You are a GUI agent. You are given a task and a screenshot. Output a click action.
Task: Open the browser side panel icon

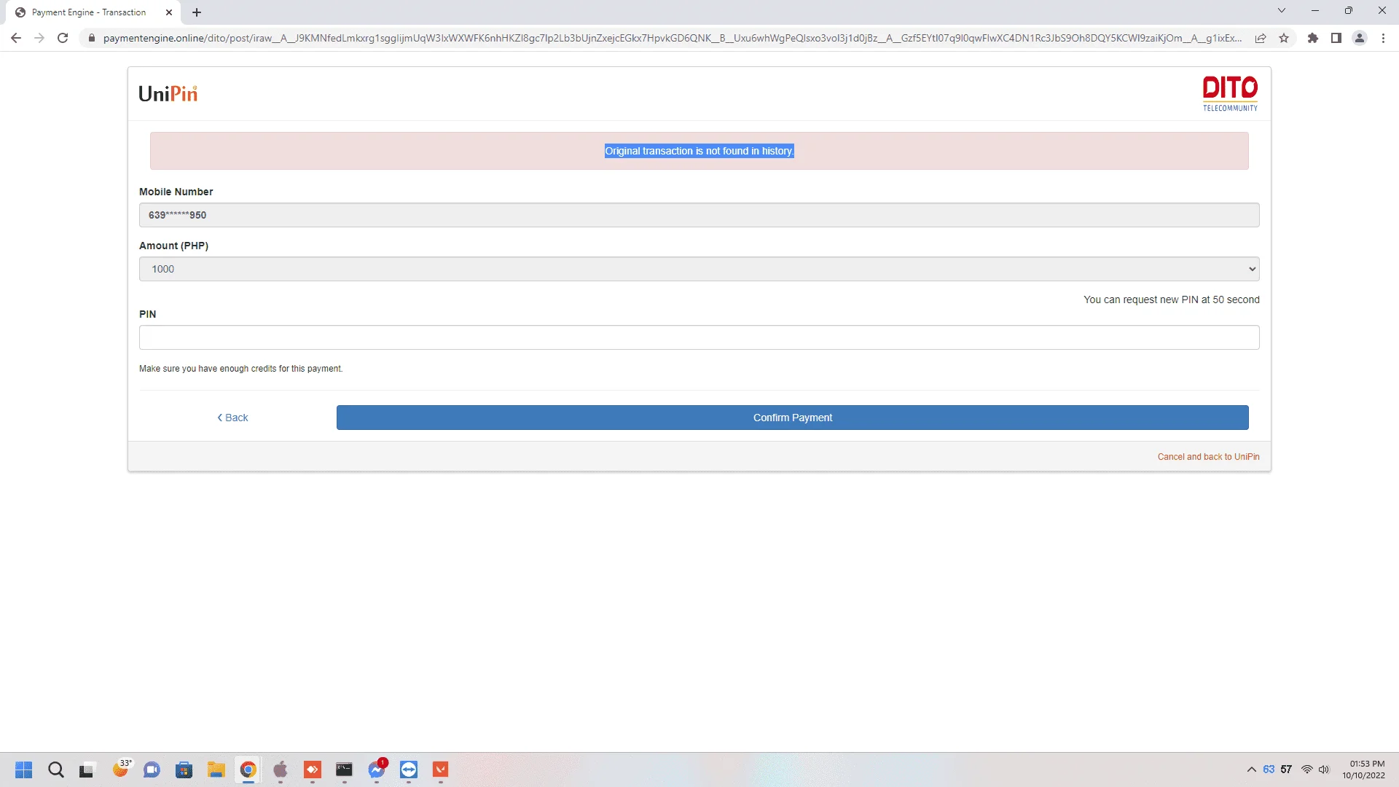(x=1336, y=38)
